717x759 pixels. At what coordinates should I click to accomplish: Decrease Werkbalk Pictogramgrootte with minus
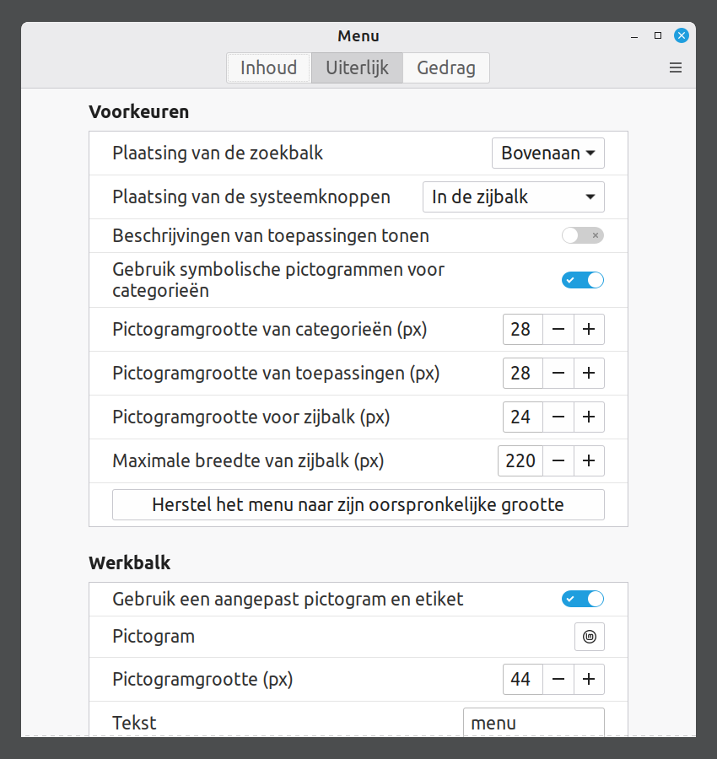click(x=558, y=679)
